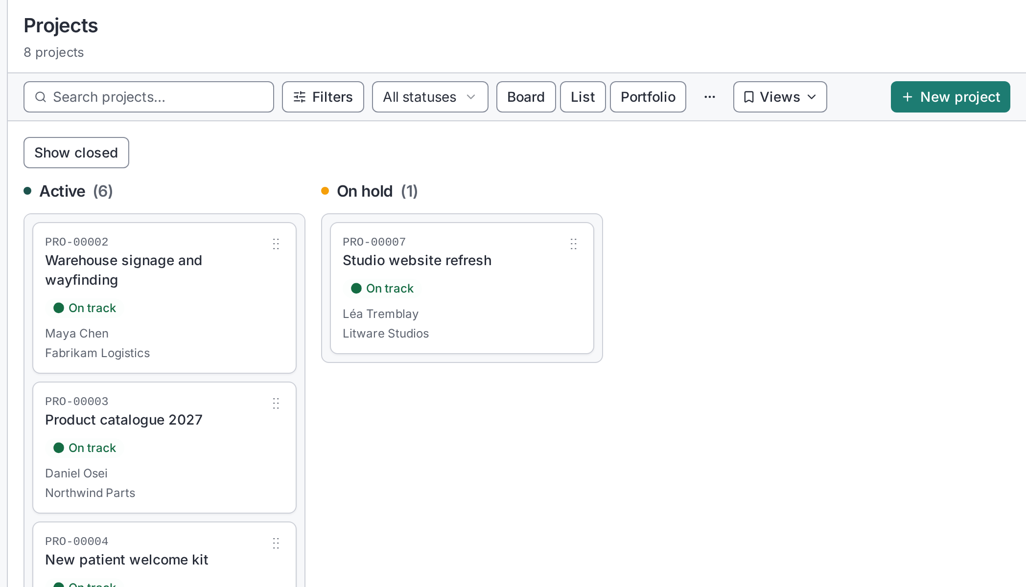Click the PRO-00003 project ID

(77, 401)
